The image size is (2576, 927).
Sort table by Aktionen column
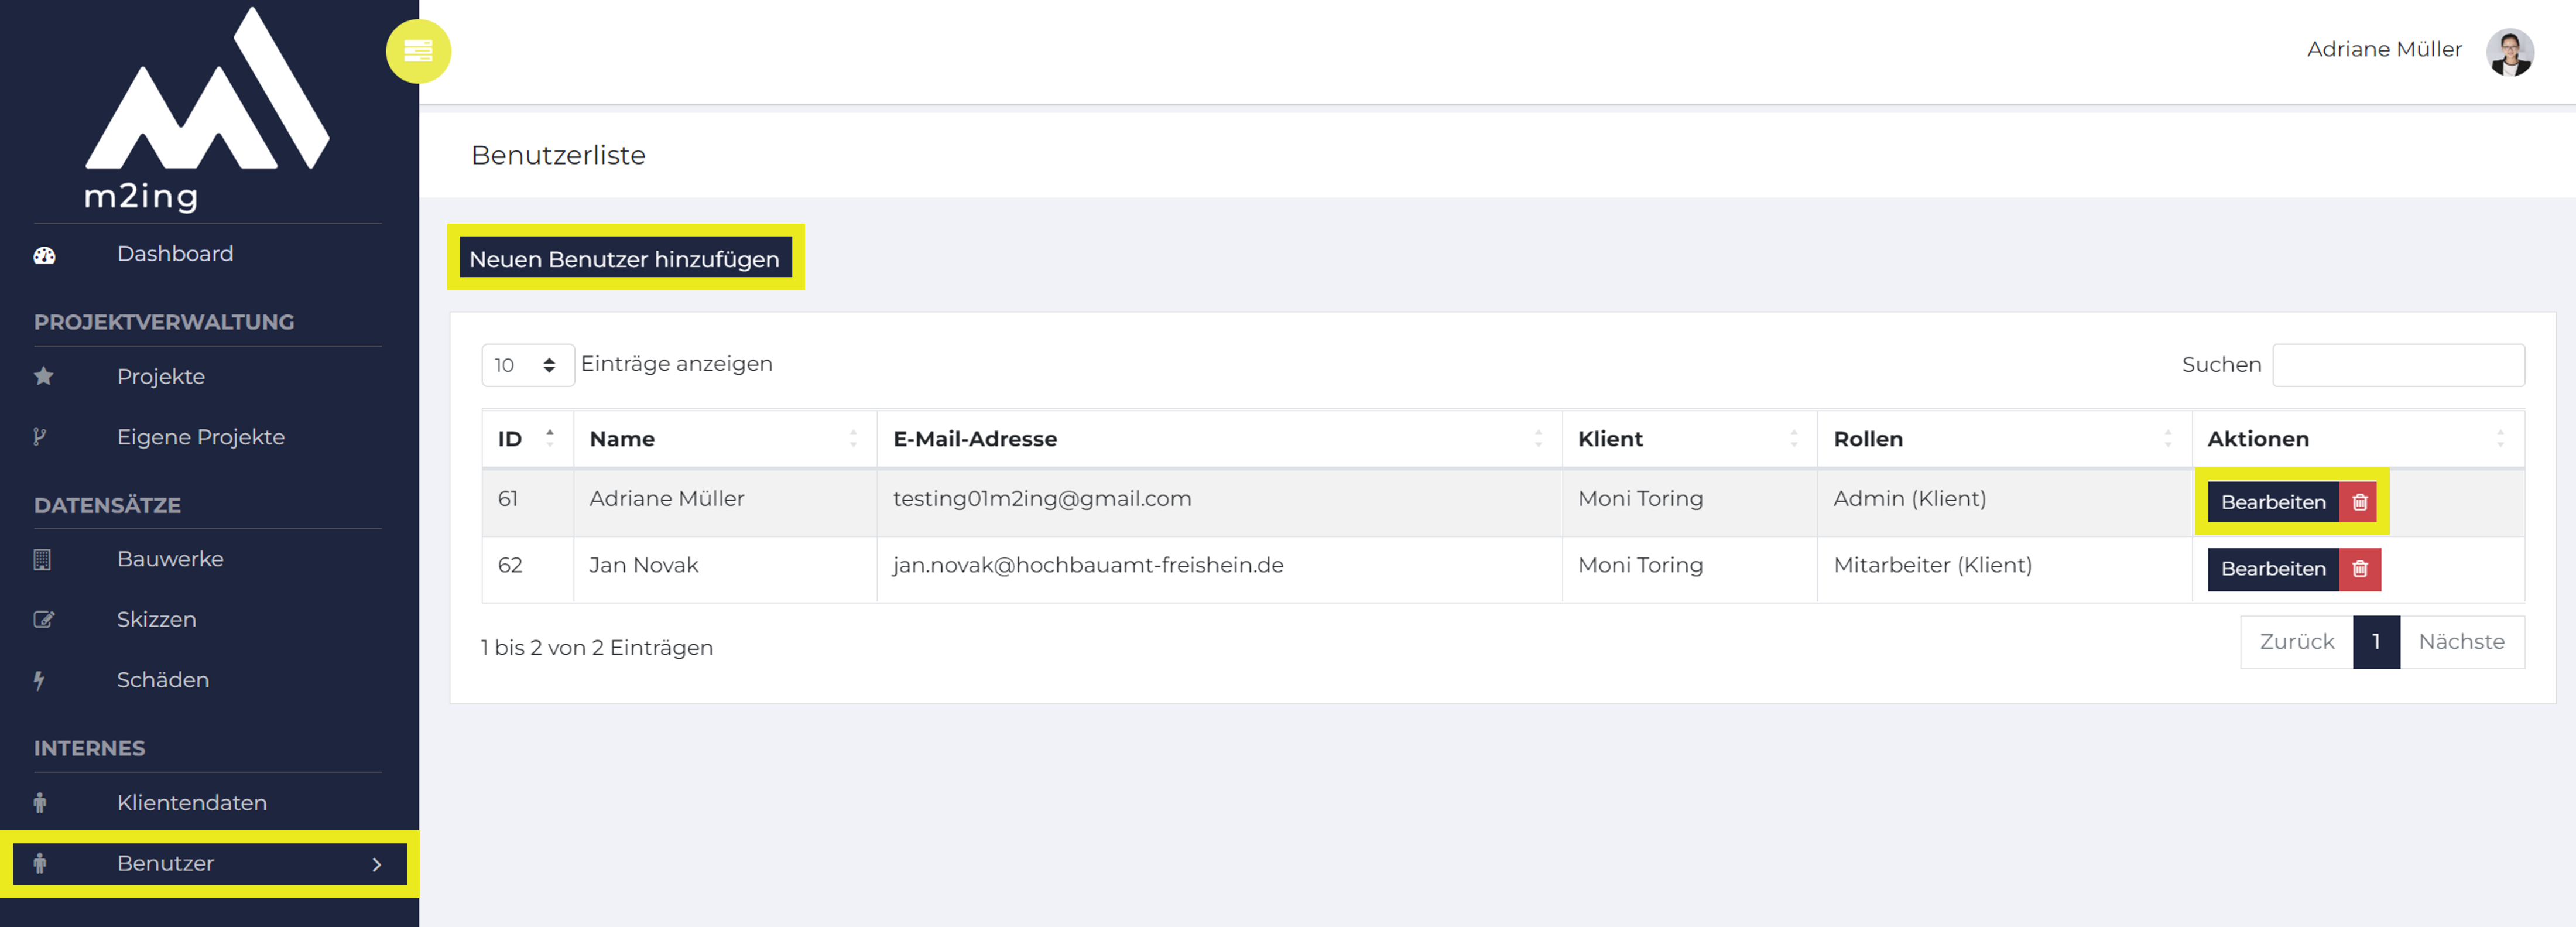[2357, 439]
